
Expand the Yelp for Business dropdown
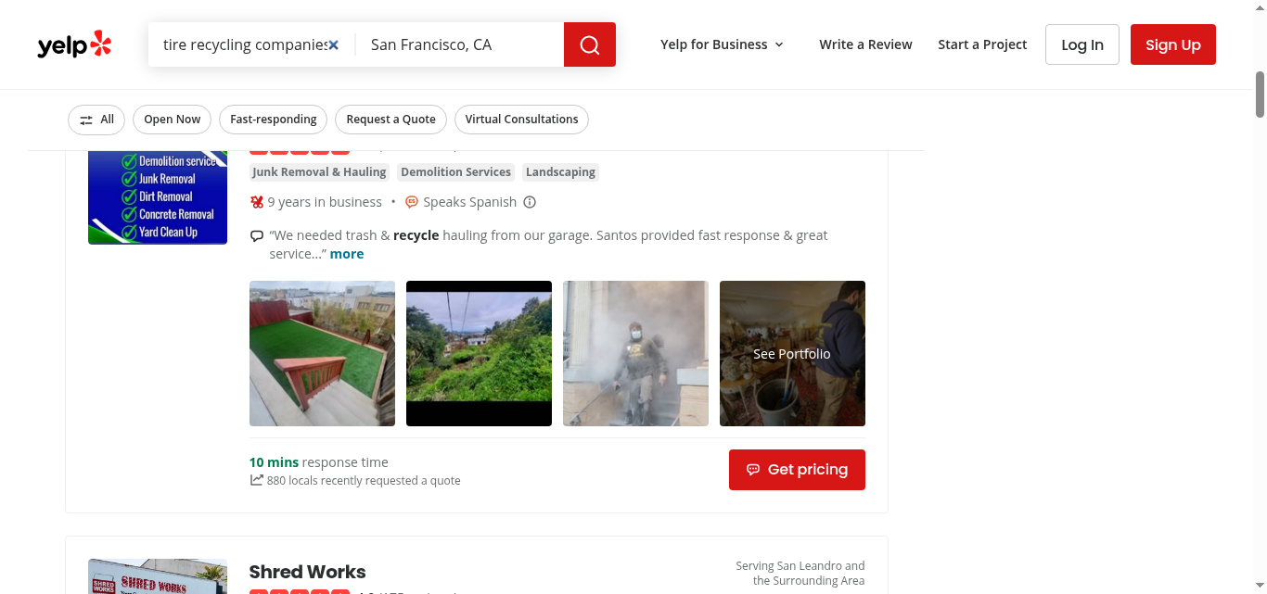(x=722, y=44)
